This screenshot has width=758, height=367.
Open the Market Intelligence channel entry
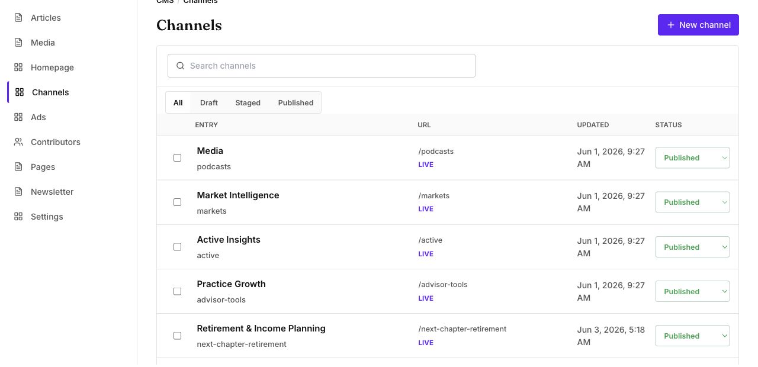[238, 195]
